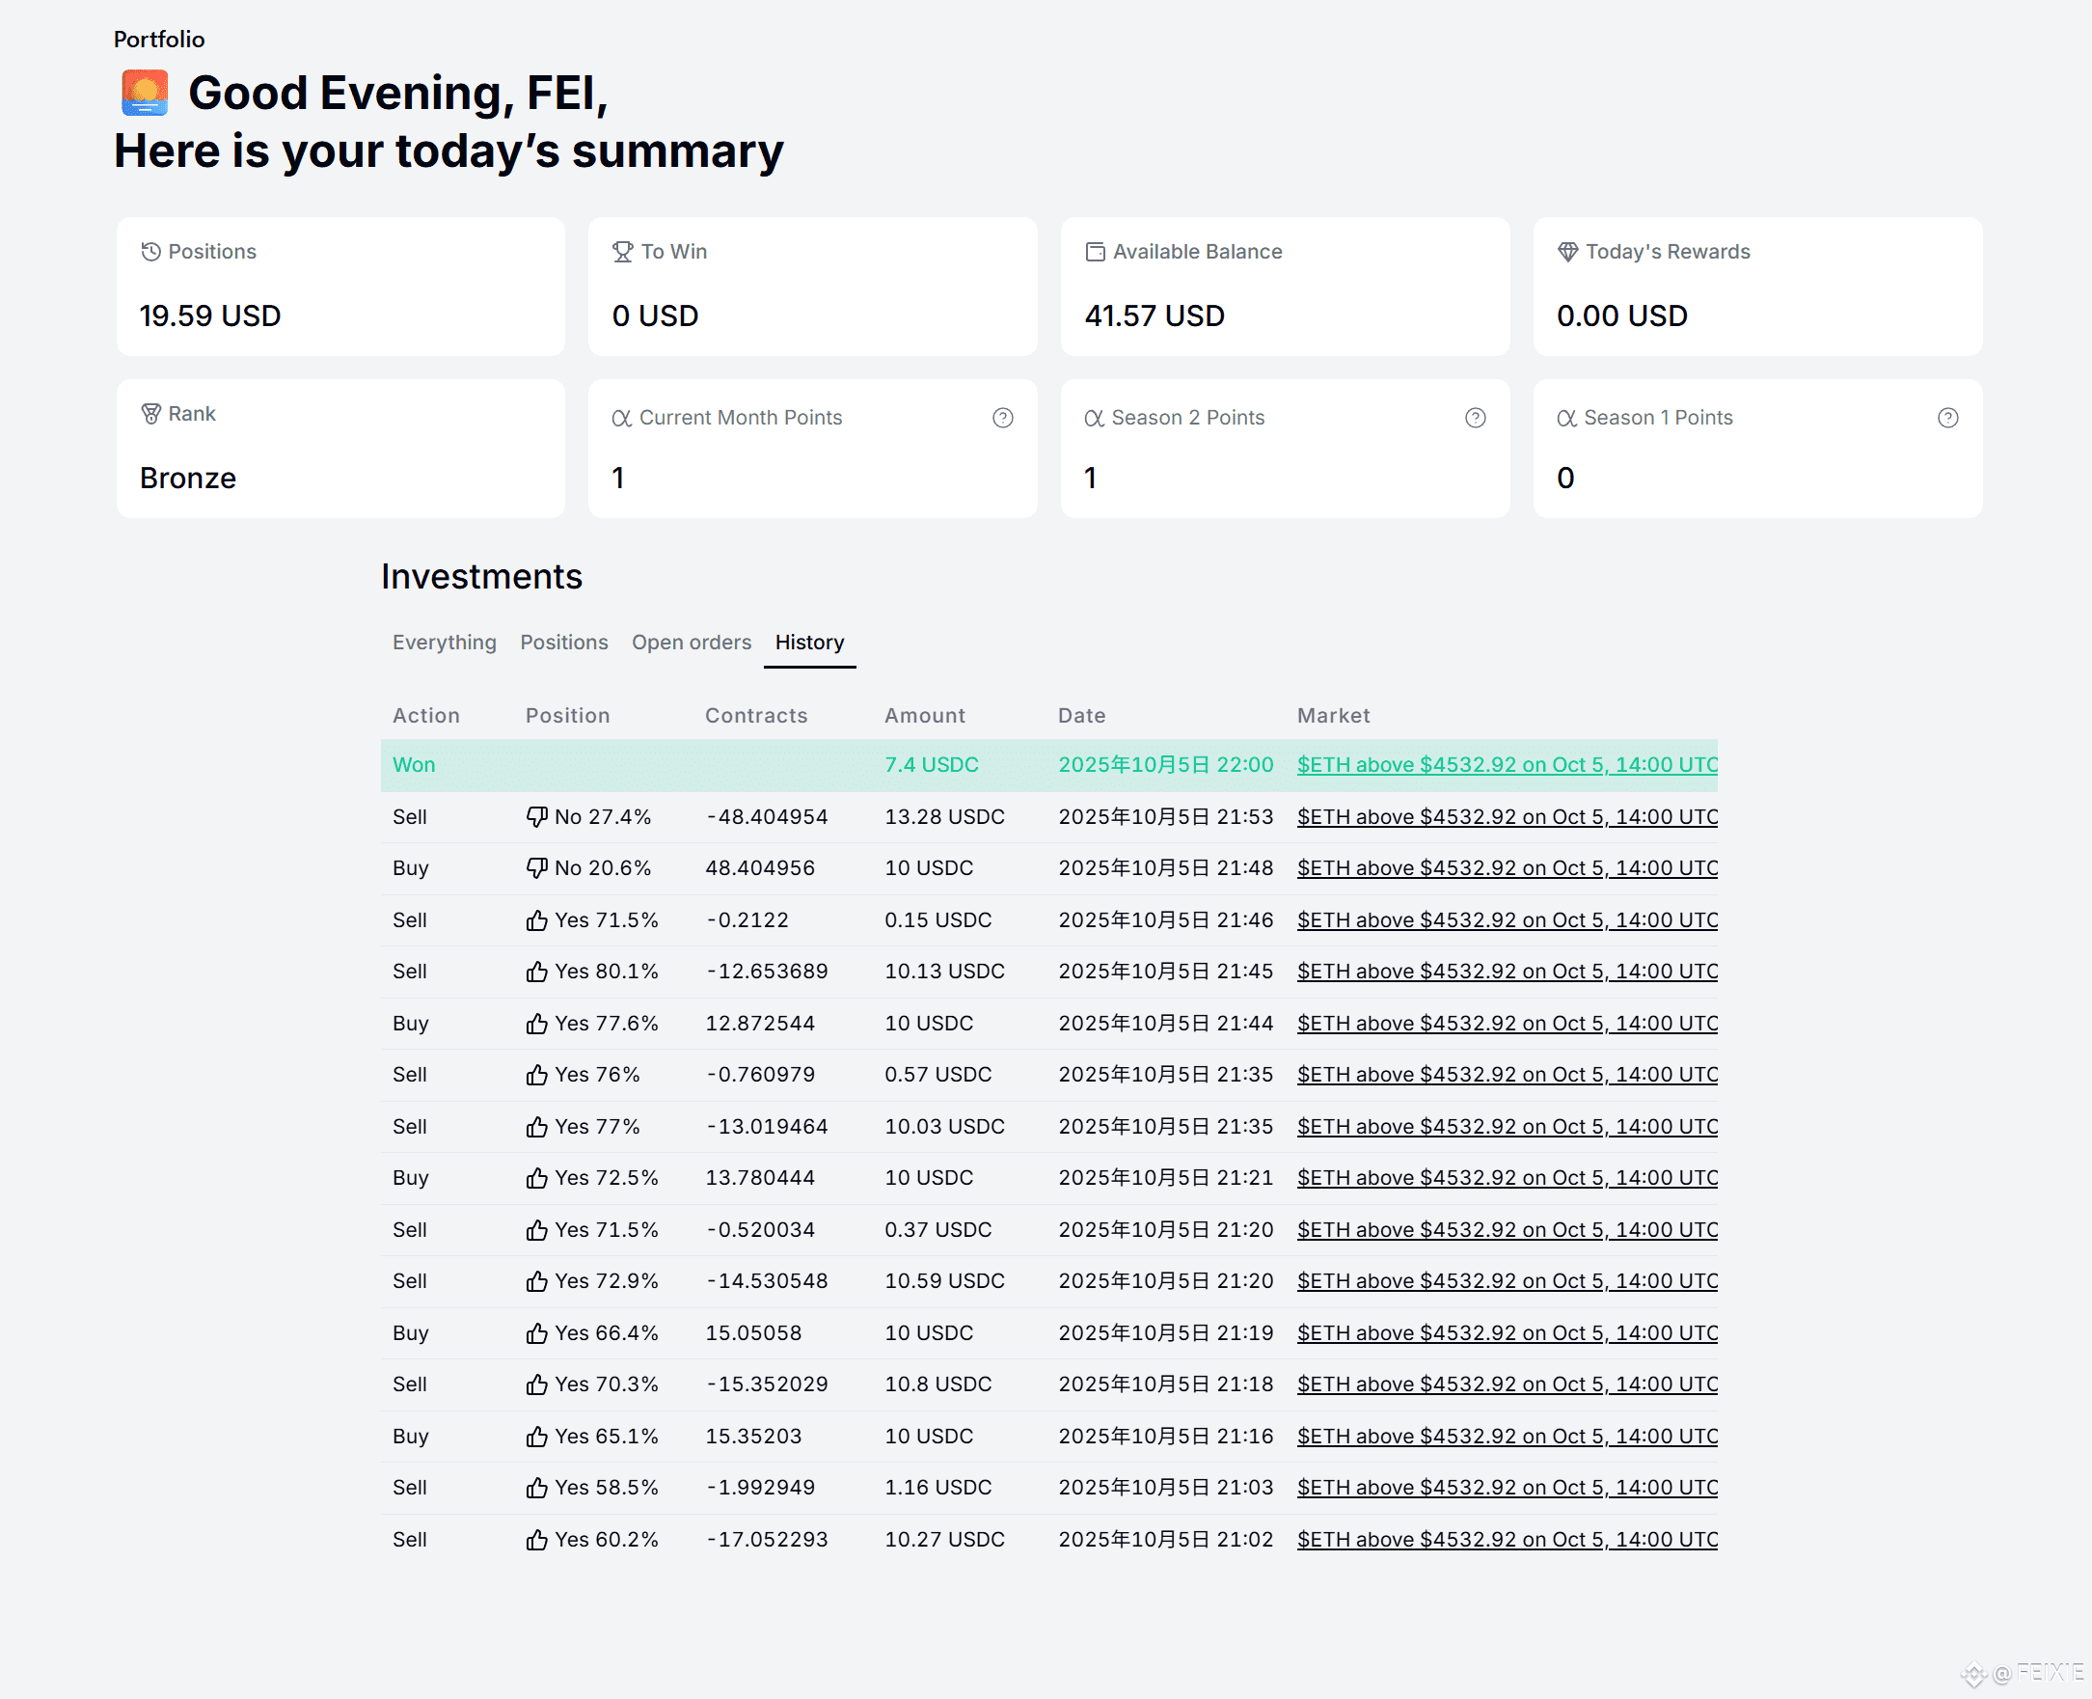Click the thumbs-down icon on No 27.4% row
The width and height of the screenshot is (2092, 1699).
536,816
